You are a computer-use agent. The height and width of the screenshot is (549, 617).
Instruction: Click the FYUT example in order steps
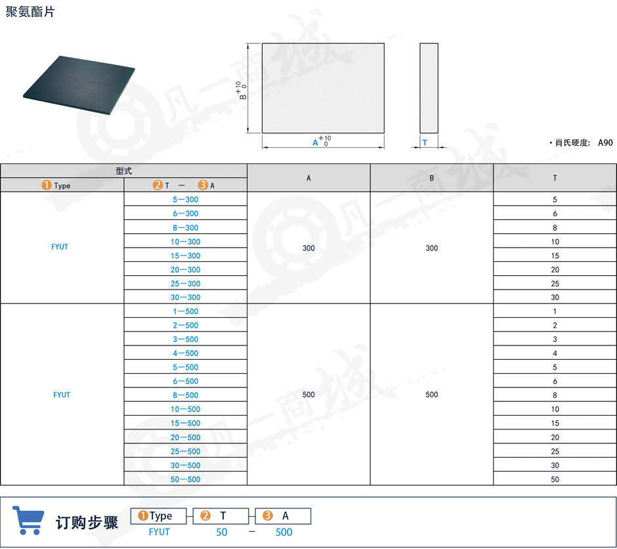[x=159, y=532]
